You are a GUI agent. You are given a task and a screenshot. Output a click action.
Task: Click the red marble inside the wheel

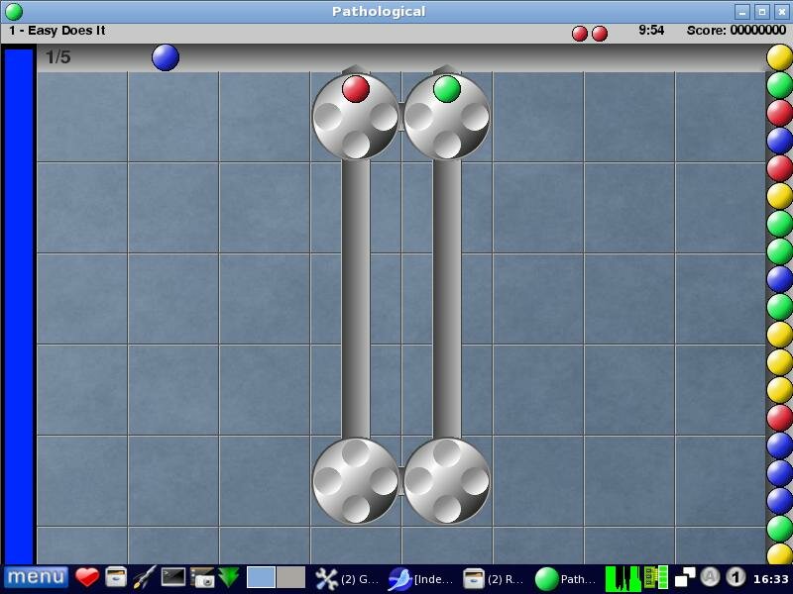tap(356, 89)
